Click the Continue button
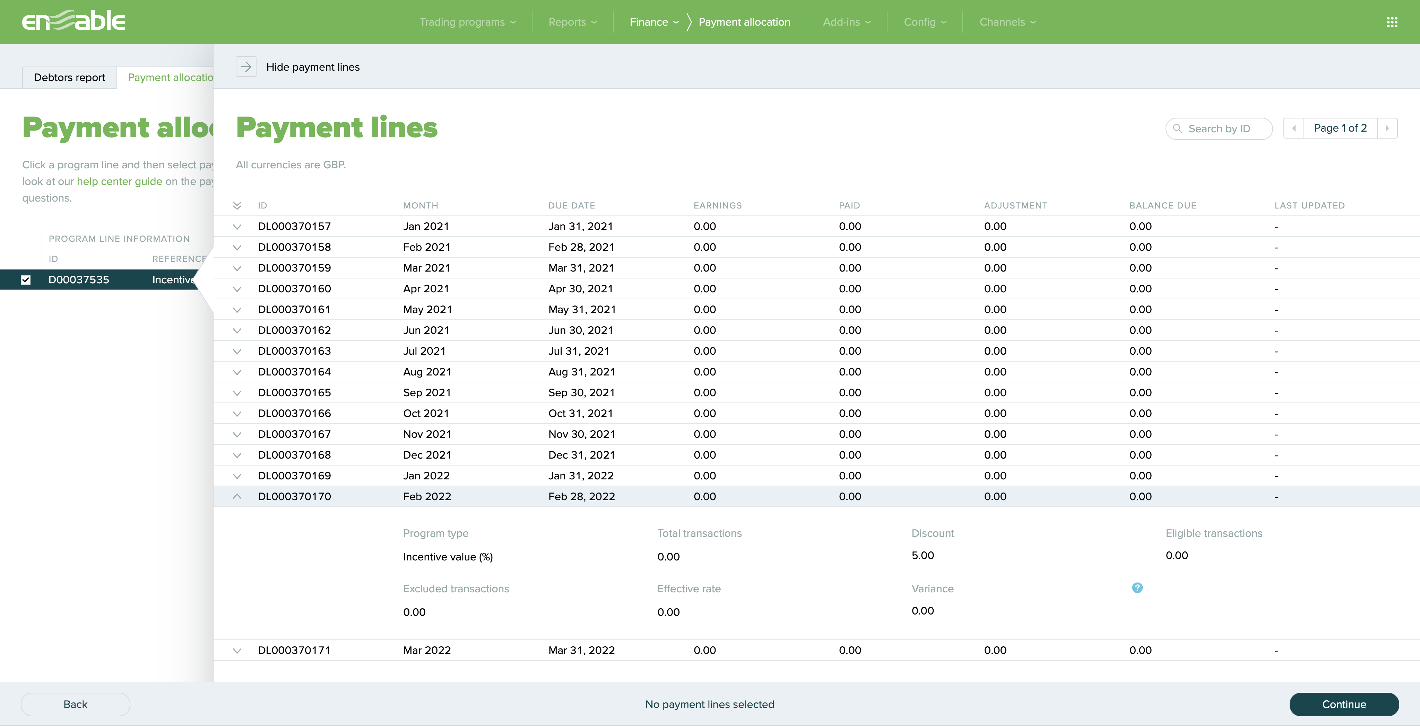This screenshot has height=726, width=1420. pos(1343,704)
